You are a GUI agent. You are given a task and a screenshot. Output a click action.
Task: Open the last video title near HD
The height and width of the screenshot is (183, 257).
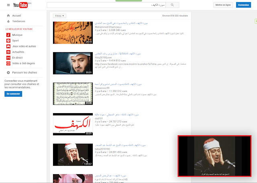[x=110, y=176]
